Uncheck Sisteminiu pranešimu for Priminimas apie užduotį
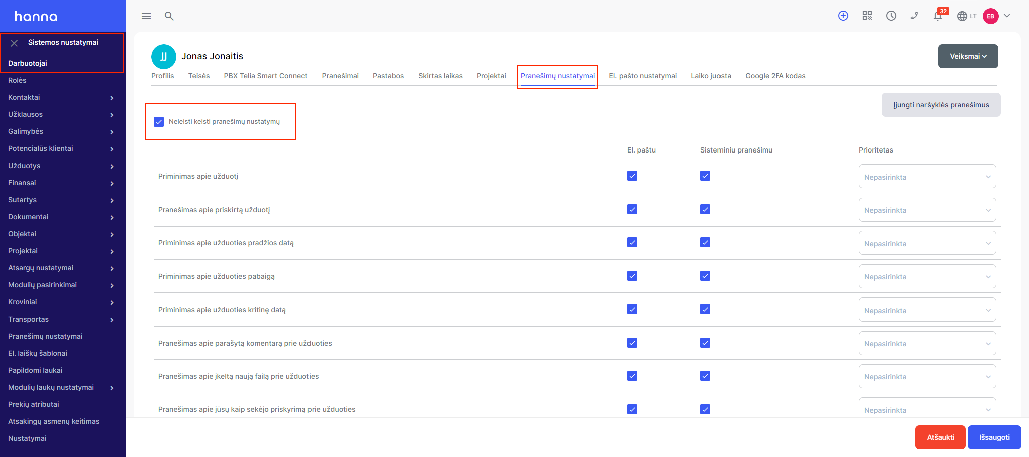 click(x=705, y=176)
